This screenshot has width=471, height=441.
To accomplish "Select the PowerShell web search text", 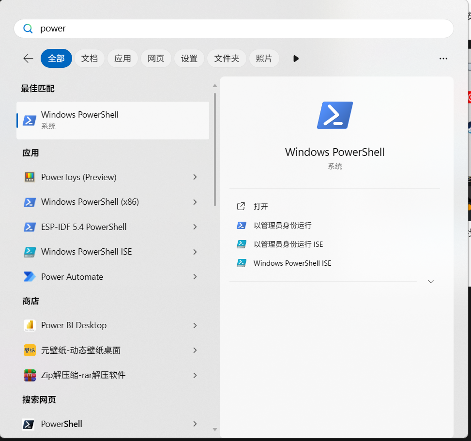I will coord(61,424).
